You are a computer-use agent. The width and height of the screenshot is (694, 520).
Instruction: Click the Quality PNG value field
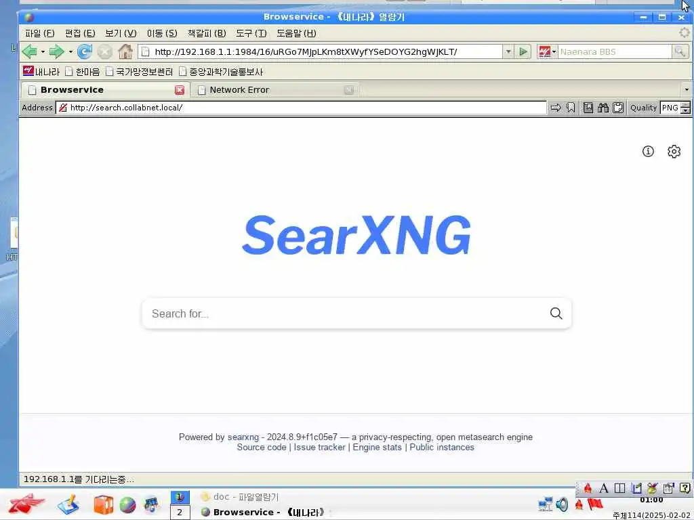[670, 108]
